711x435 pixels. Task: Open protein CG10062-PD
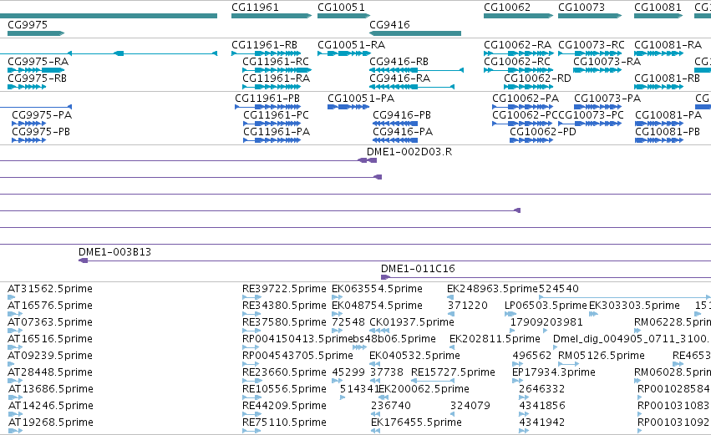531,140
